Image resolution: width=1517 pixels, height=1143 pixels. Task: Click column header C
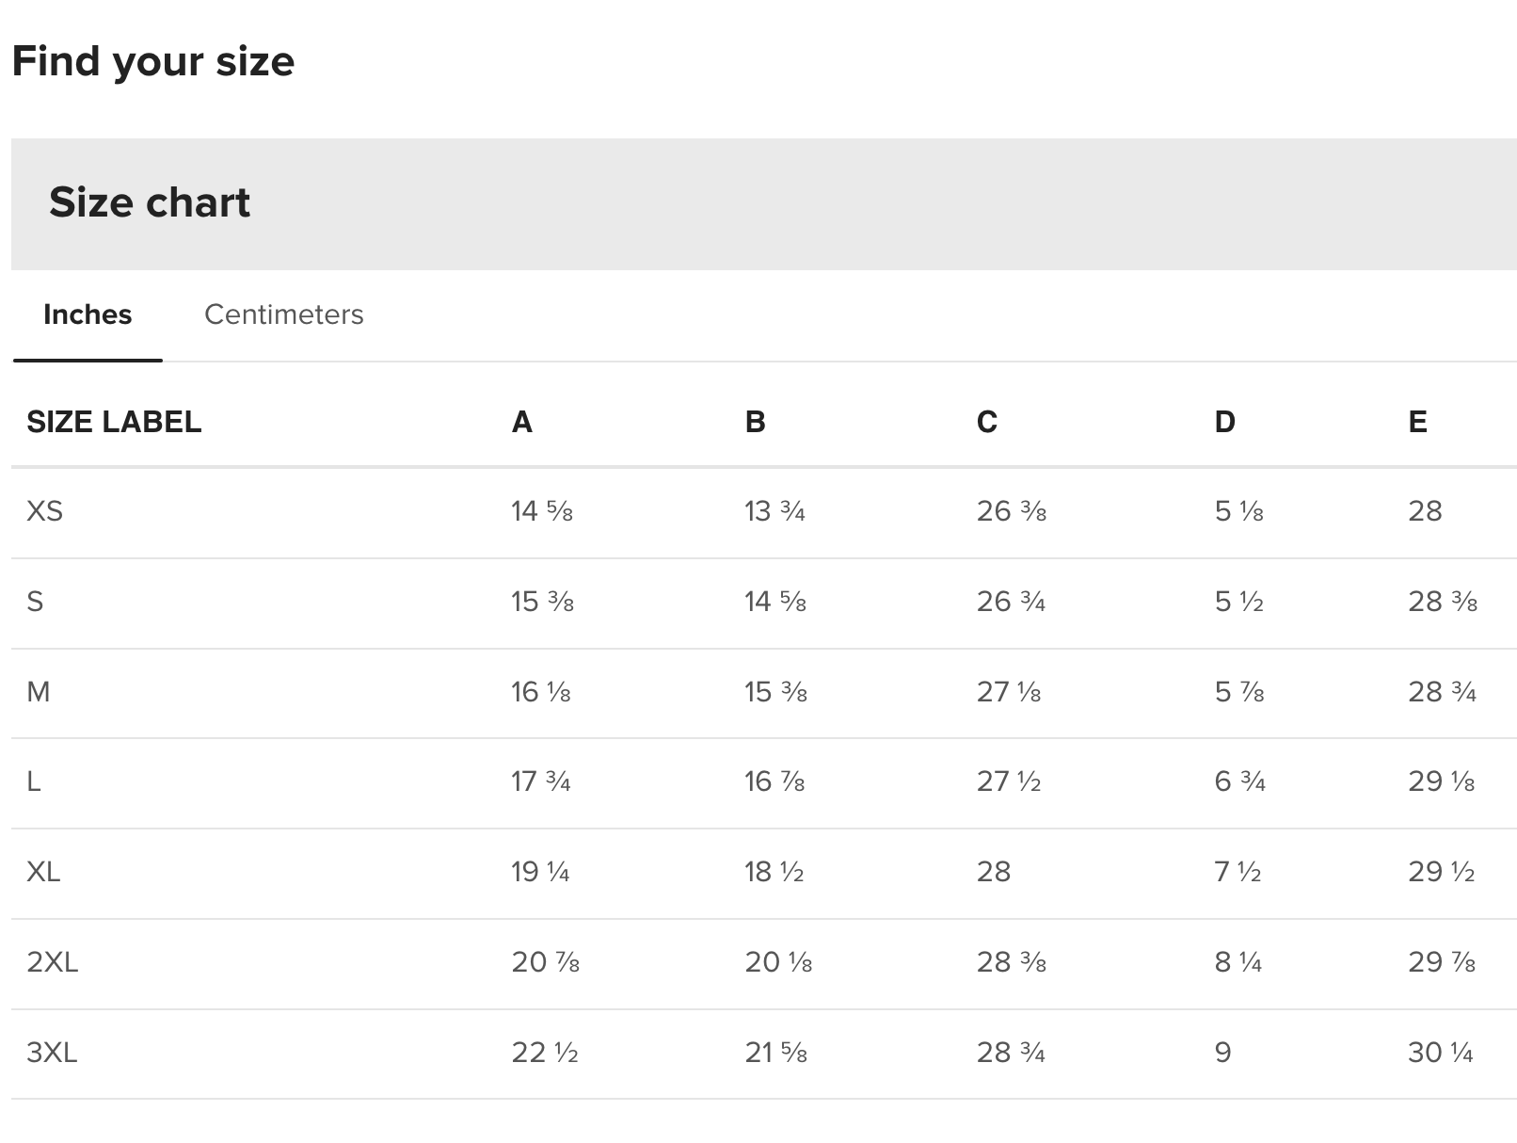pos(986,422)
